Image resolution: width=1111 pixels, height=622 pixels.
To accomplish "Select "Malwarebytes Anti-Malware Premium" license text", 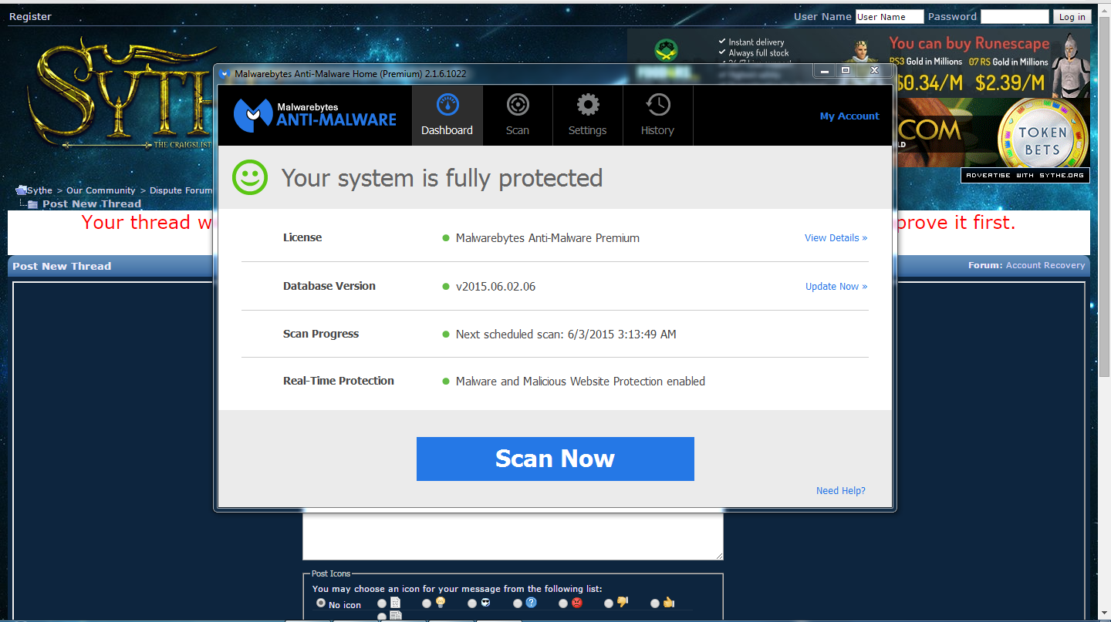I will [x=548, y=238].
